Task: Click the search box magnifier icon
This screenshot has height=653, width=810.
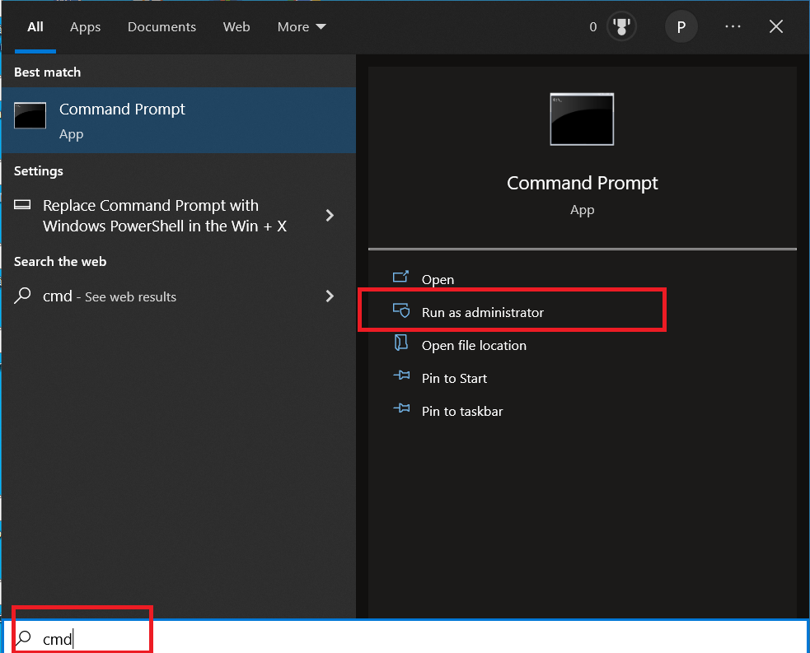Action: (x=23, y=638)
